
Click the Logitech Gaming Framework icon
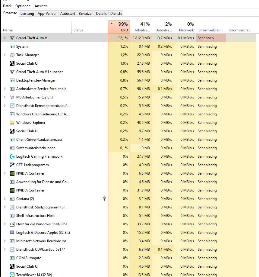(12, 156)
